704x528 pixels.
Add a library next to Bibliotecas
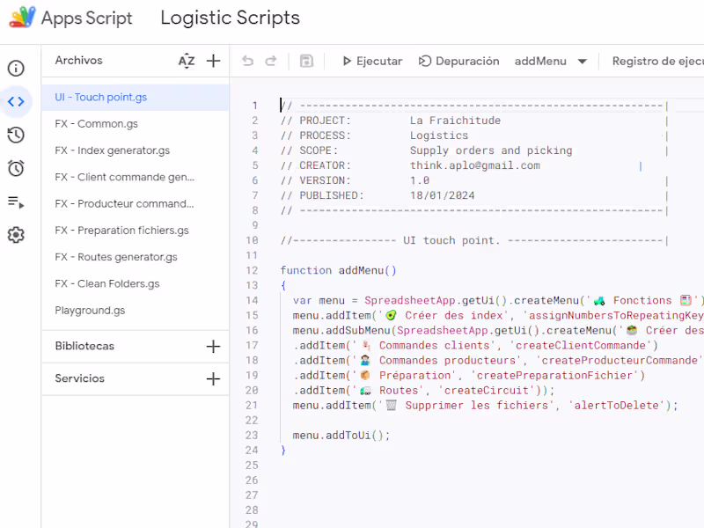[x=213, y=347]
